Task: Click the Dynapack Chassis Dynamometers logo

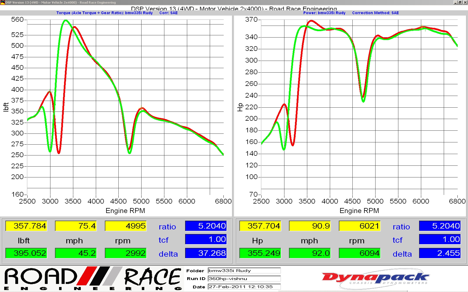Action: coord(375,278)
